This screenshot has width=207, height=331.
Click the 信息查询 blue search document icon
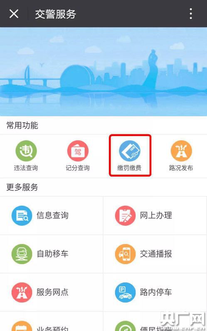pos(22,216)
